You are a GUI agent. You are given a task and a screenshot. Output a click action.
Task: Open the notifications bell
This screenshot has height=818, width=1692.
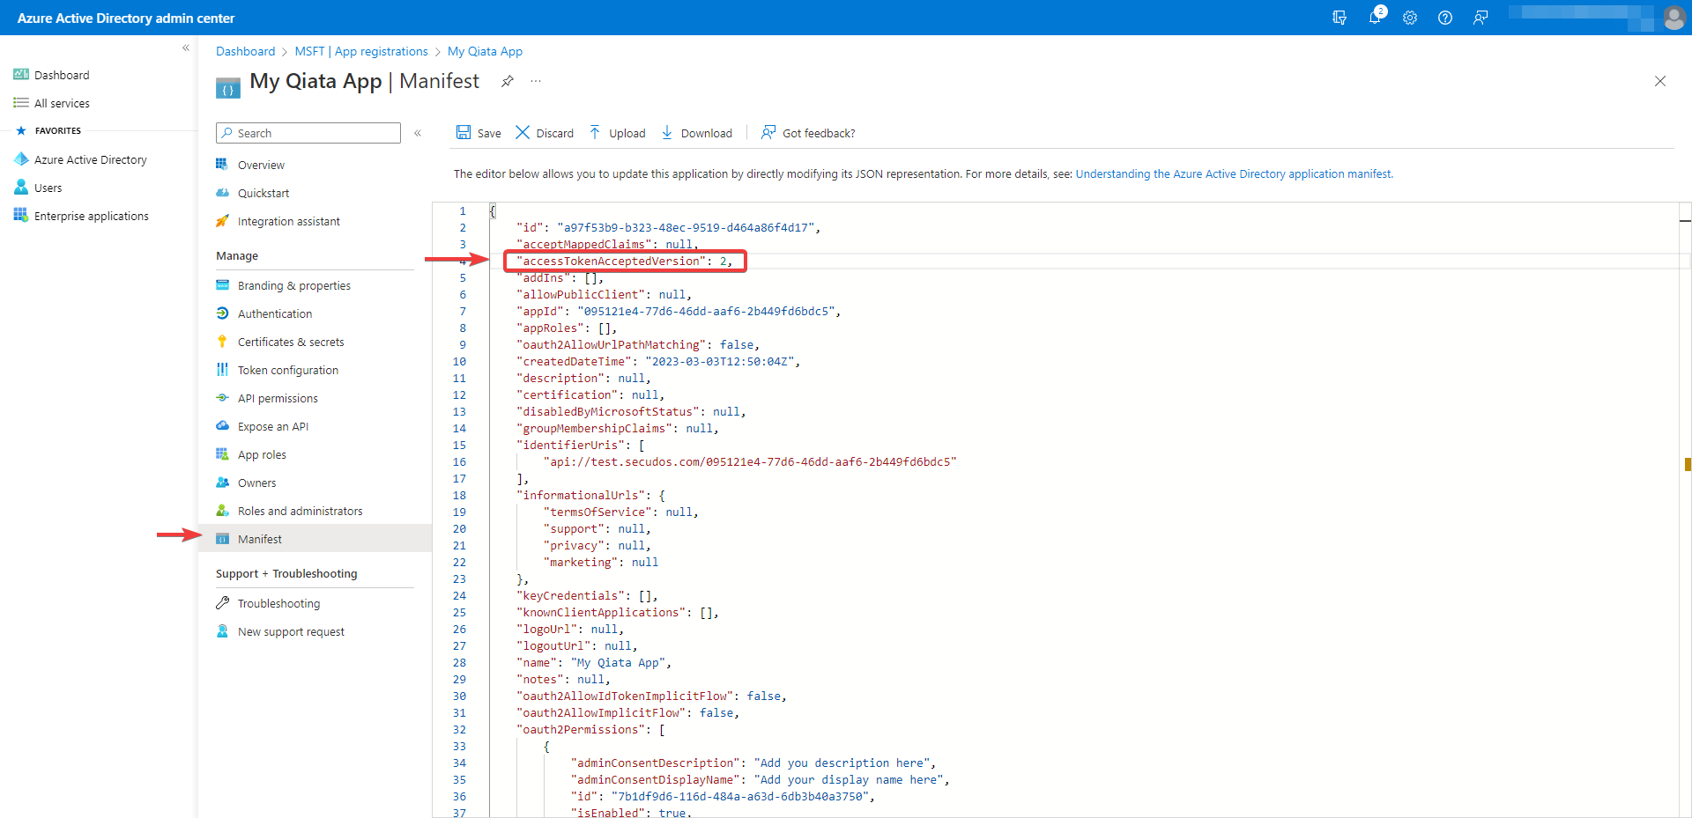tap(1374, 18)
